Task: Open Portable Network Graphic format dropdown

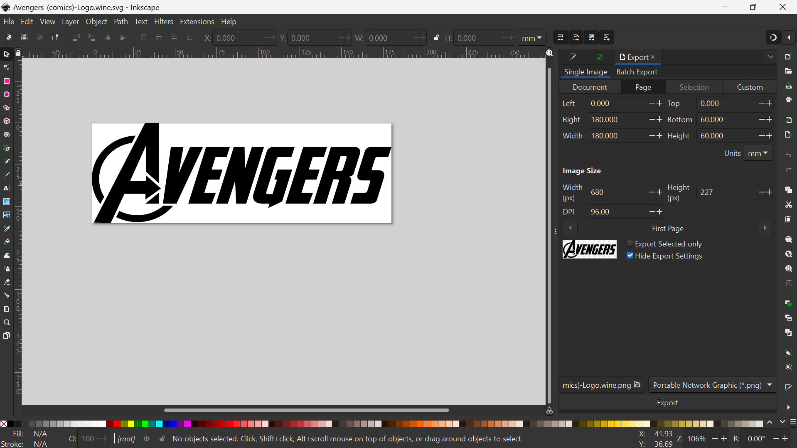Action: pos(712,385)
